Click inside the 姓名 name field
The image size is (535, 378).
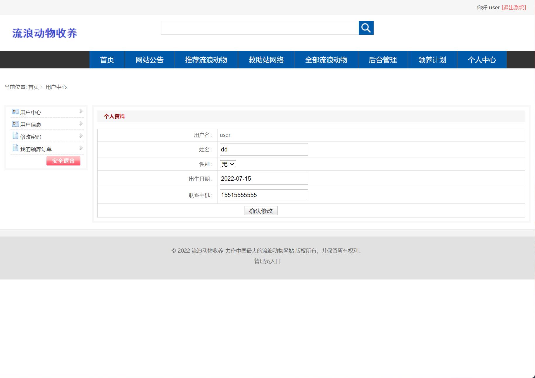263,149
